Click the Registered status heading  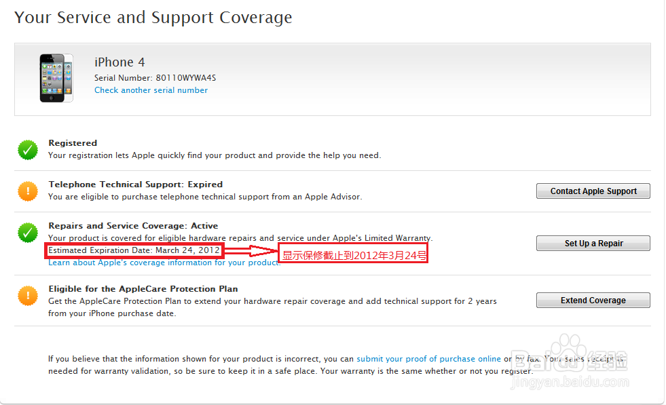[73, 143]
